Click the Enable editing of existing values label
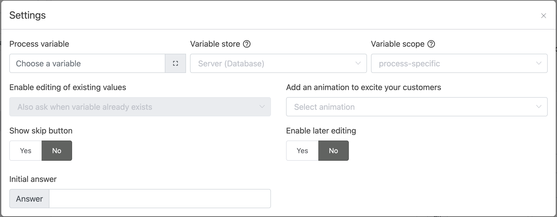The height and width of the screenshot is (217, 557). tap(68, 87)
